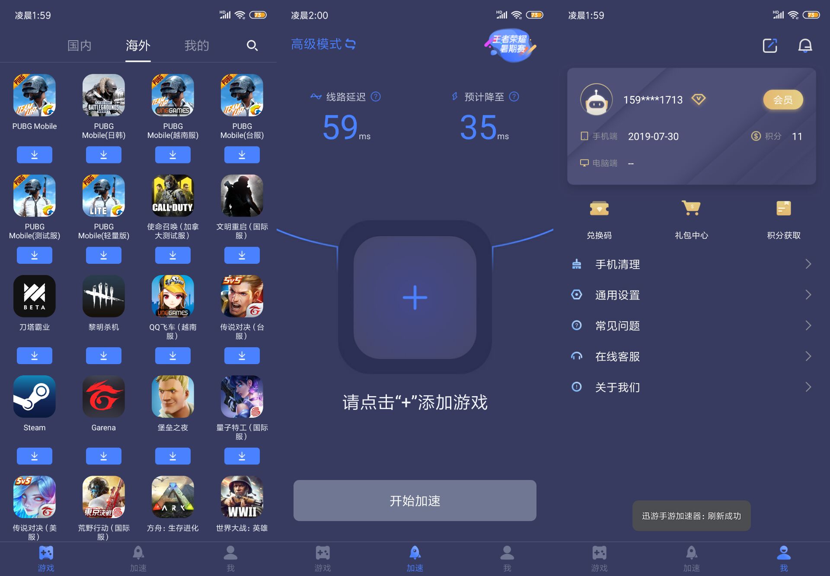Click the search magnifier icon
This screenshot has height=576, width=830.
pyautogui.click(x=252, y=45)
